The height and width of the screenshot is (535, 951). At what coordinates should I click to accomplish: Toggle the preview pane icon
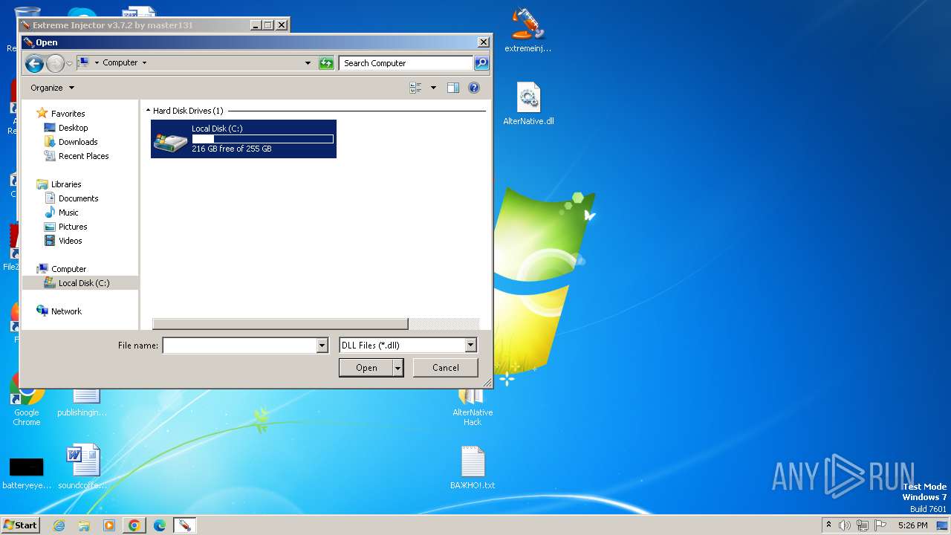(x=453, y=88)
